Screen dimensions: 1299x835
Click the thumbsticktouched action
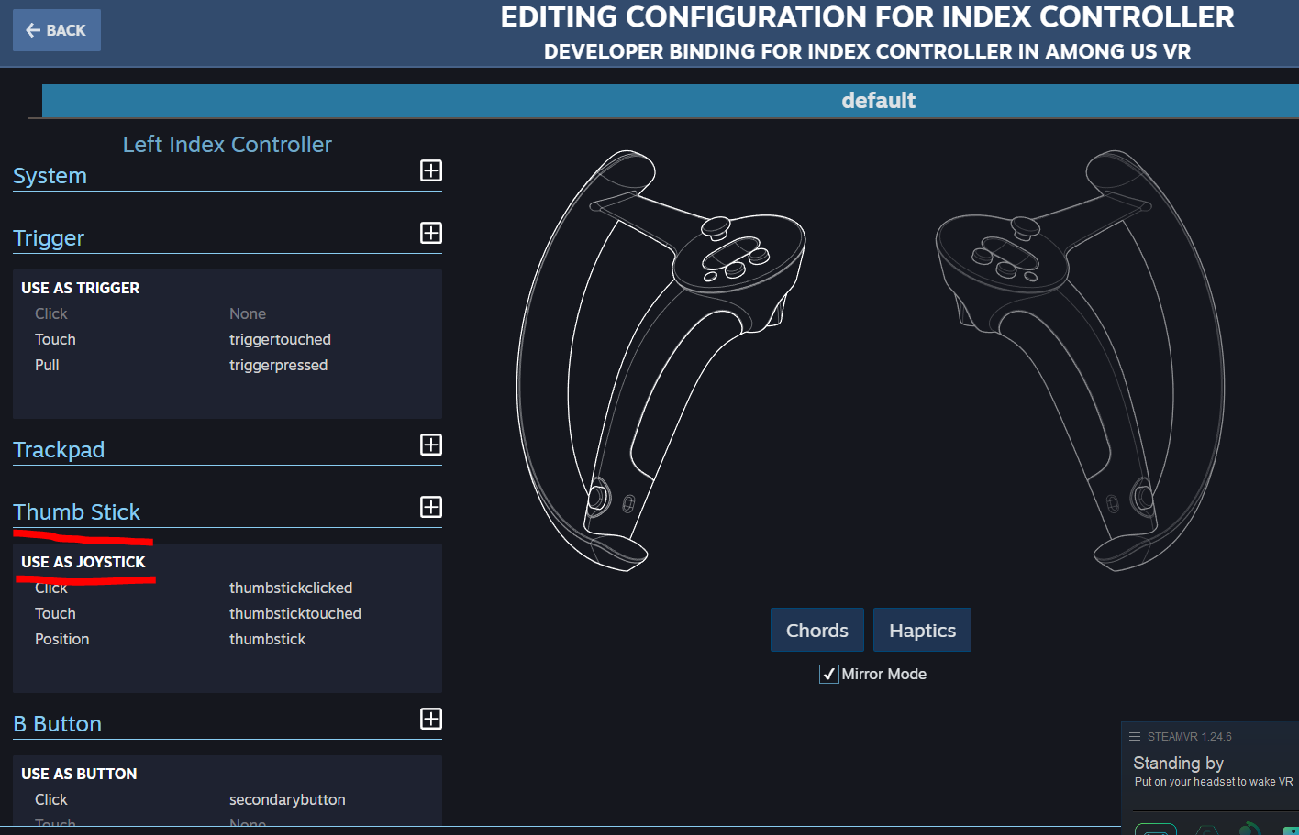click(x=295, y=613)
